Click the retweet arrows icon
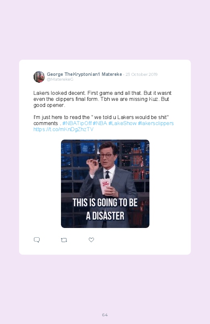Viewport: 210px width, 324px height. pyautogui.click(x=64, y=240)
